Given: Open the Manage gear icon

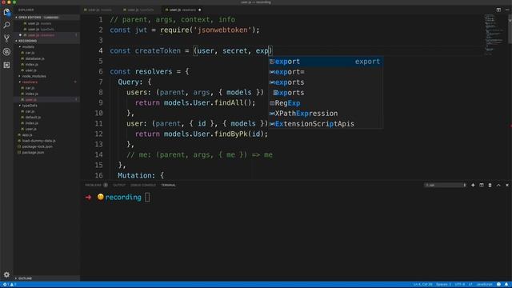Looking at the screenshot, I should (6, 274).
